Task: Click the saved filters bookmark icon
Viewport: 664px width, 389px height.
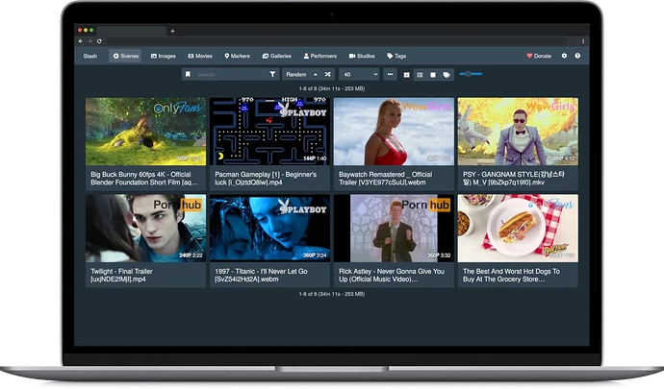Action: [188, 74]
